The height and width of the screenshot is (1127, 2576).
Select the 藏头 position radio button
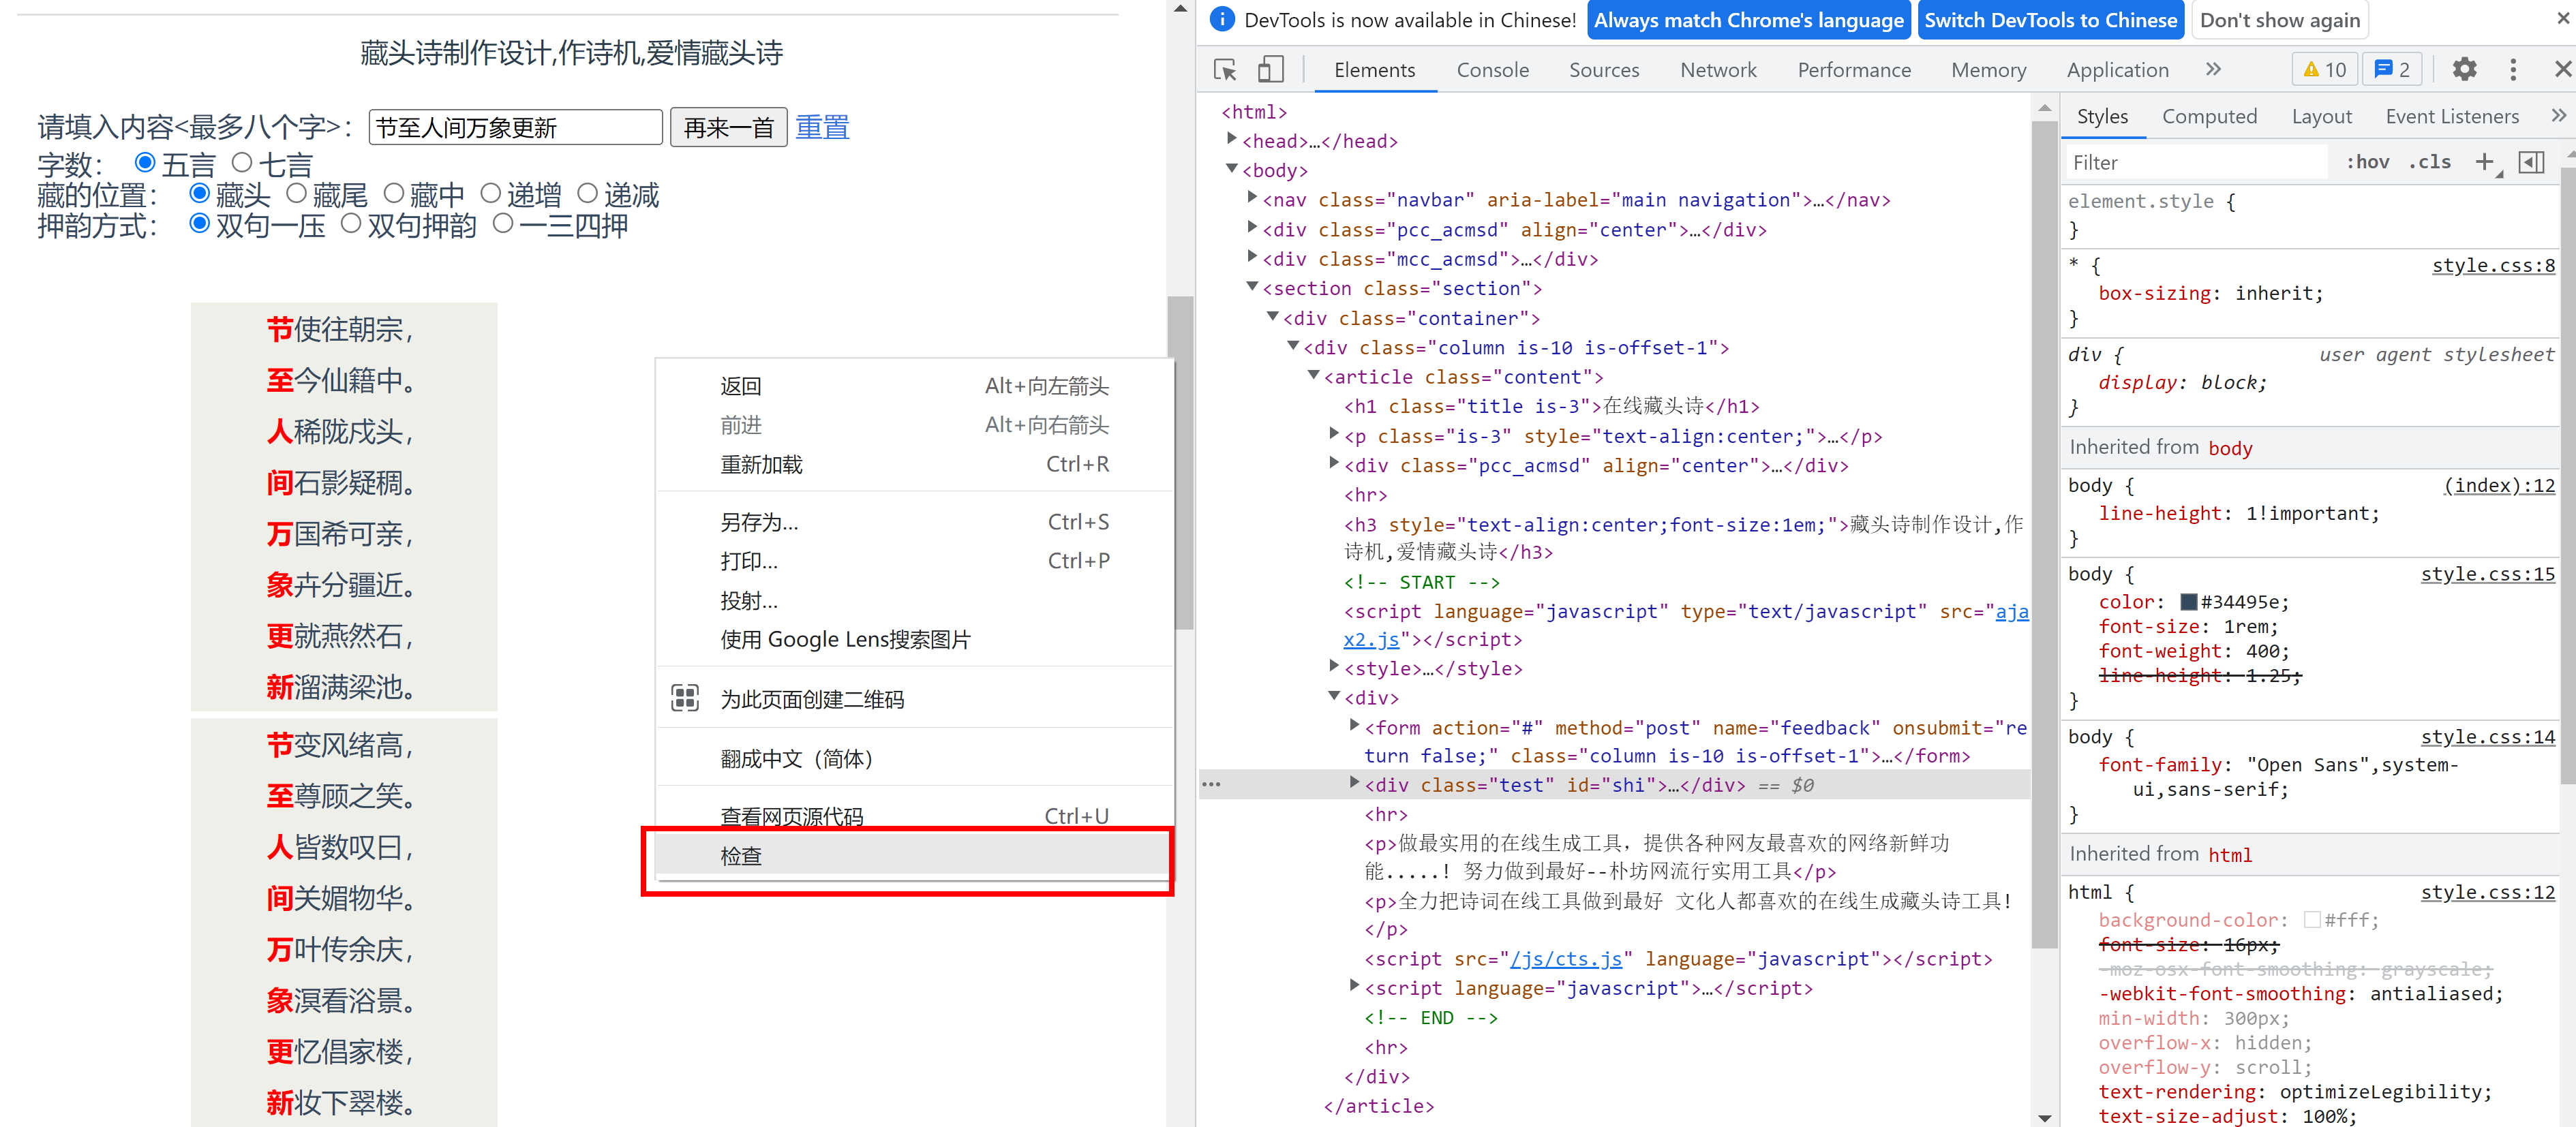coord(199,193)
